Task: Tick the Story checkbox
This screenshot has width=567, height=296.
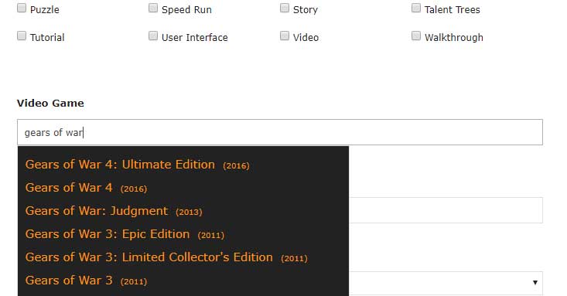Action: [x=285, y=9]
